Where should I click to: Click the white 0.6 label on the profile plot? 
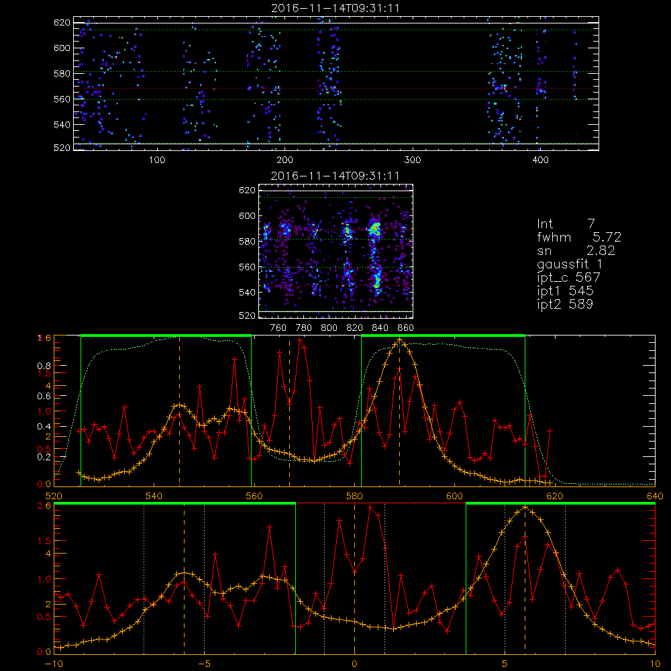pos(44,397)
